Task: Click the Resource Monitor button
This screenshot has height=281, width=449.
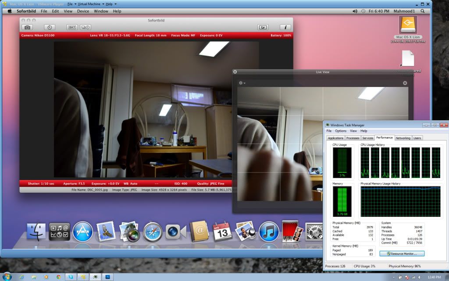Action: click(x=402, y=253)
